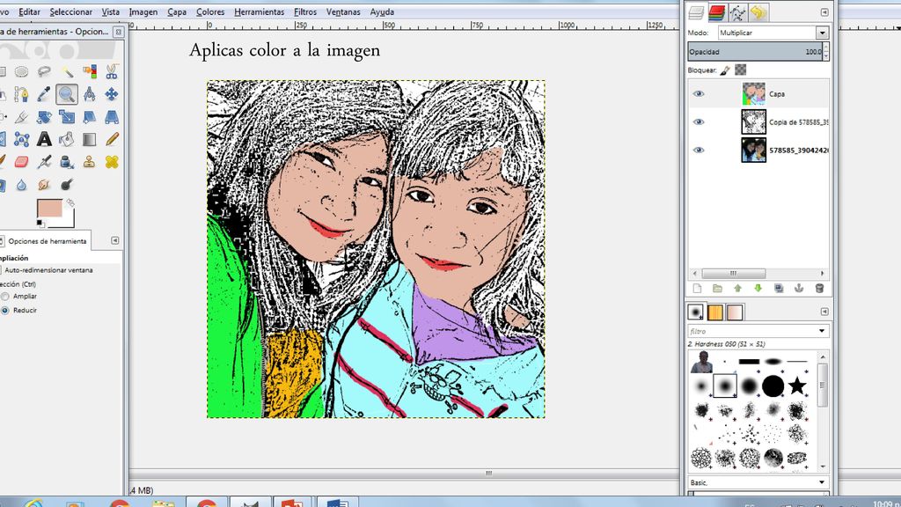Raise the layer with green up arrow
Image resolution: width=901 pixels, height=507 pixels.
[738, 289]
